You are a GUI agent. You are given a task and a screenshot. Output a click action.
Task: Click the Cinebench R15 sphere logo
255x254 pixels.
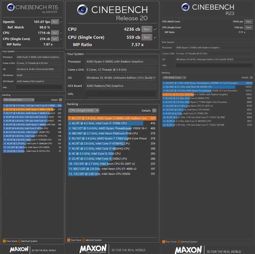tap(11, 7)
